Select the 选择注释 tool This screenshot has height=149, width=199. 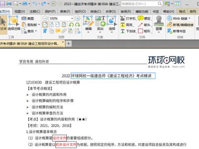(x=14, y=23)
